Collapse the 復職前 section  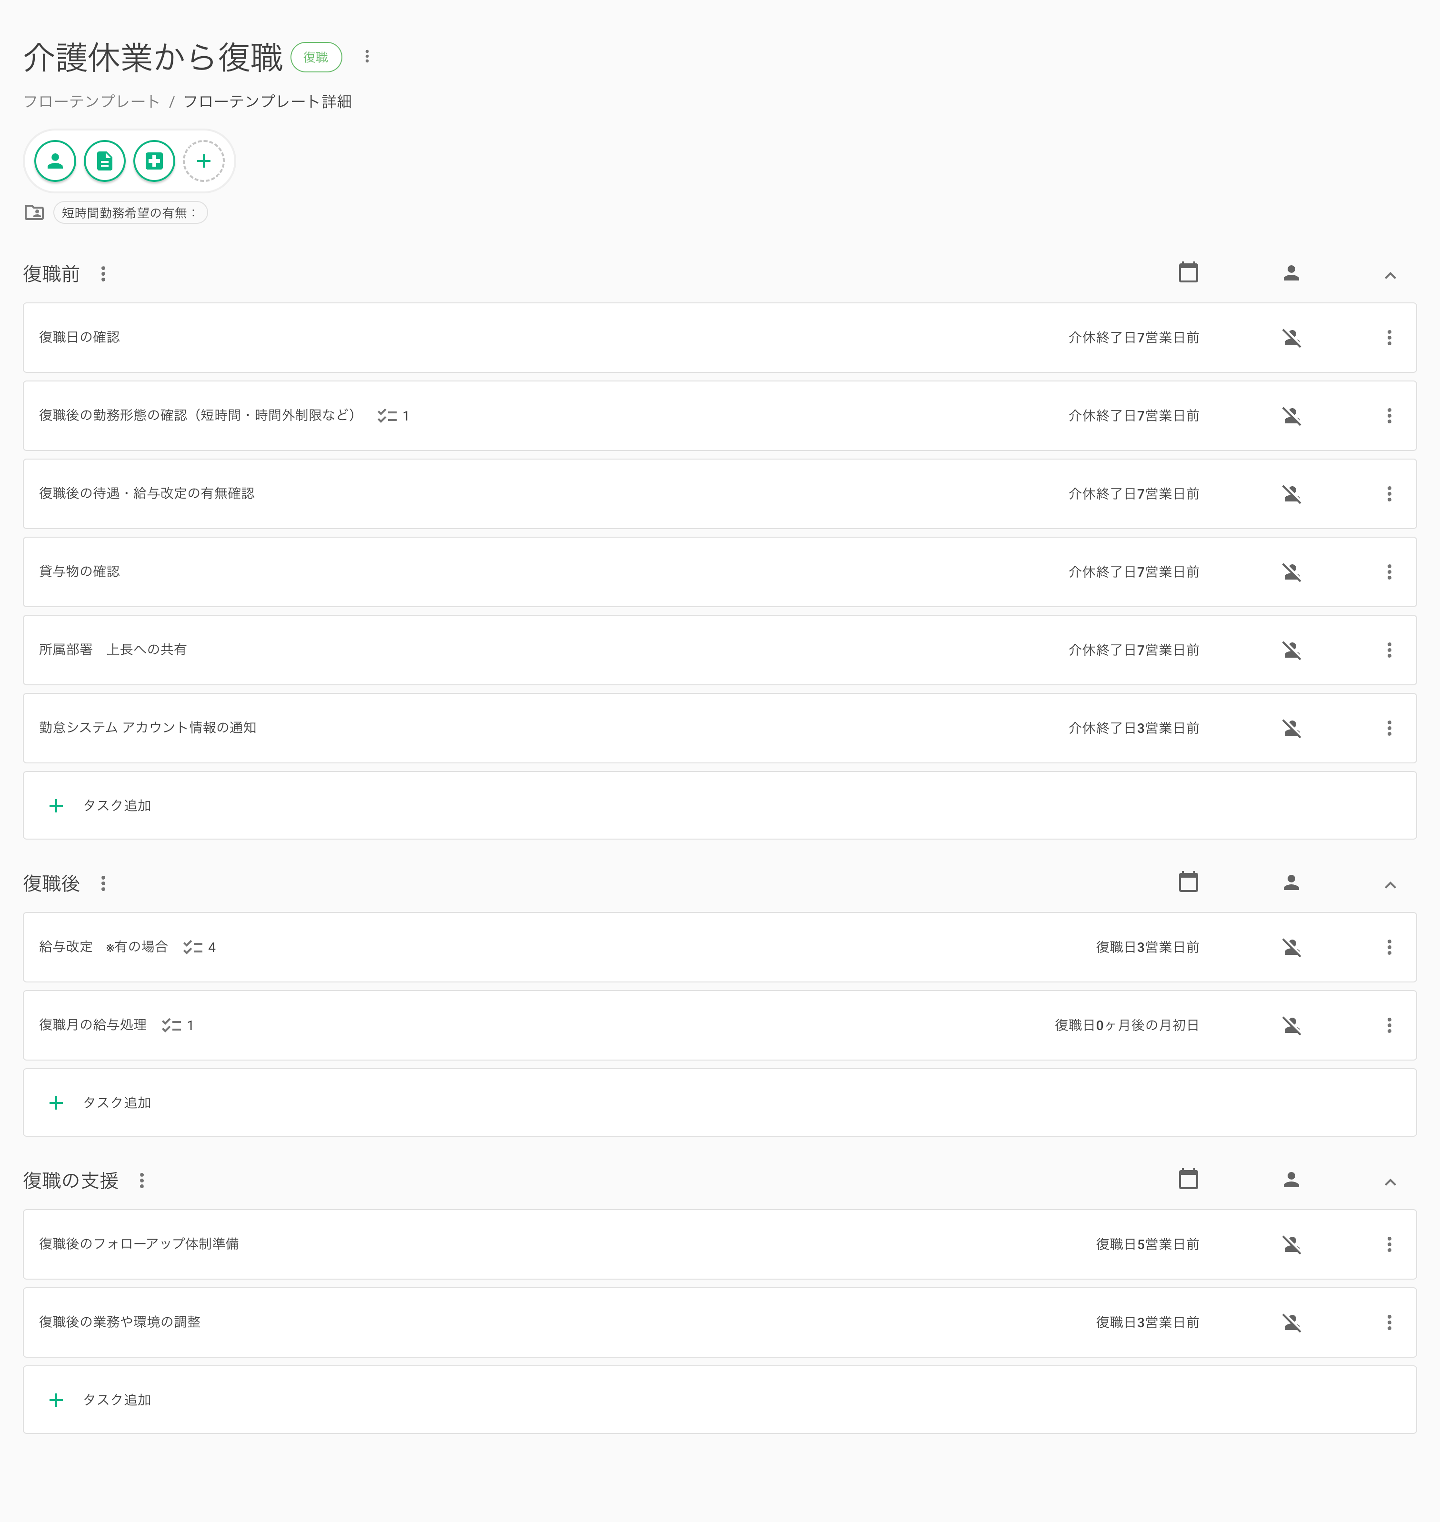tap(1390, 276)
